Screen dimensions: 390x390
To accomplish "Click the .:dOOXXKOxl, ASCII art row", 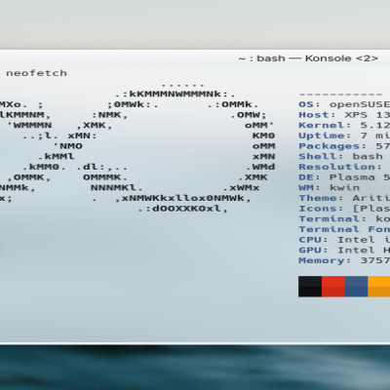I will tap(182, 209).
